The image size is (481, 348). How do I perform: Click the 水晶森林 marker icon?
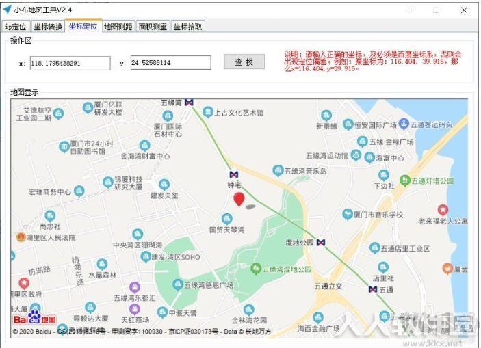click(102, 264)
